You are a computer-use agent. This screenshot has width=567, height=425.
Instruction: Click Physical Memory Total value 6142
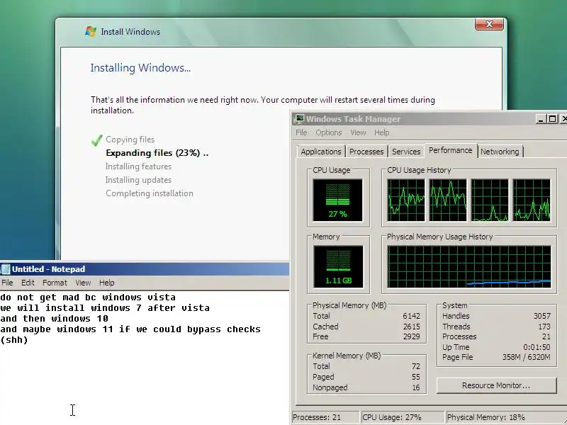(412, 316)
